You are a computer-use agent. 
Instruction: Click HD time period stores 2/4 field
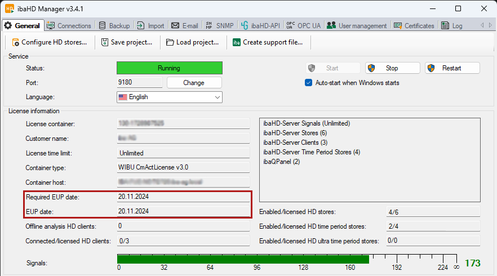point(433,226)
